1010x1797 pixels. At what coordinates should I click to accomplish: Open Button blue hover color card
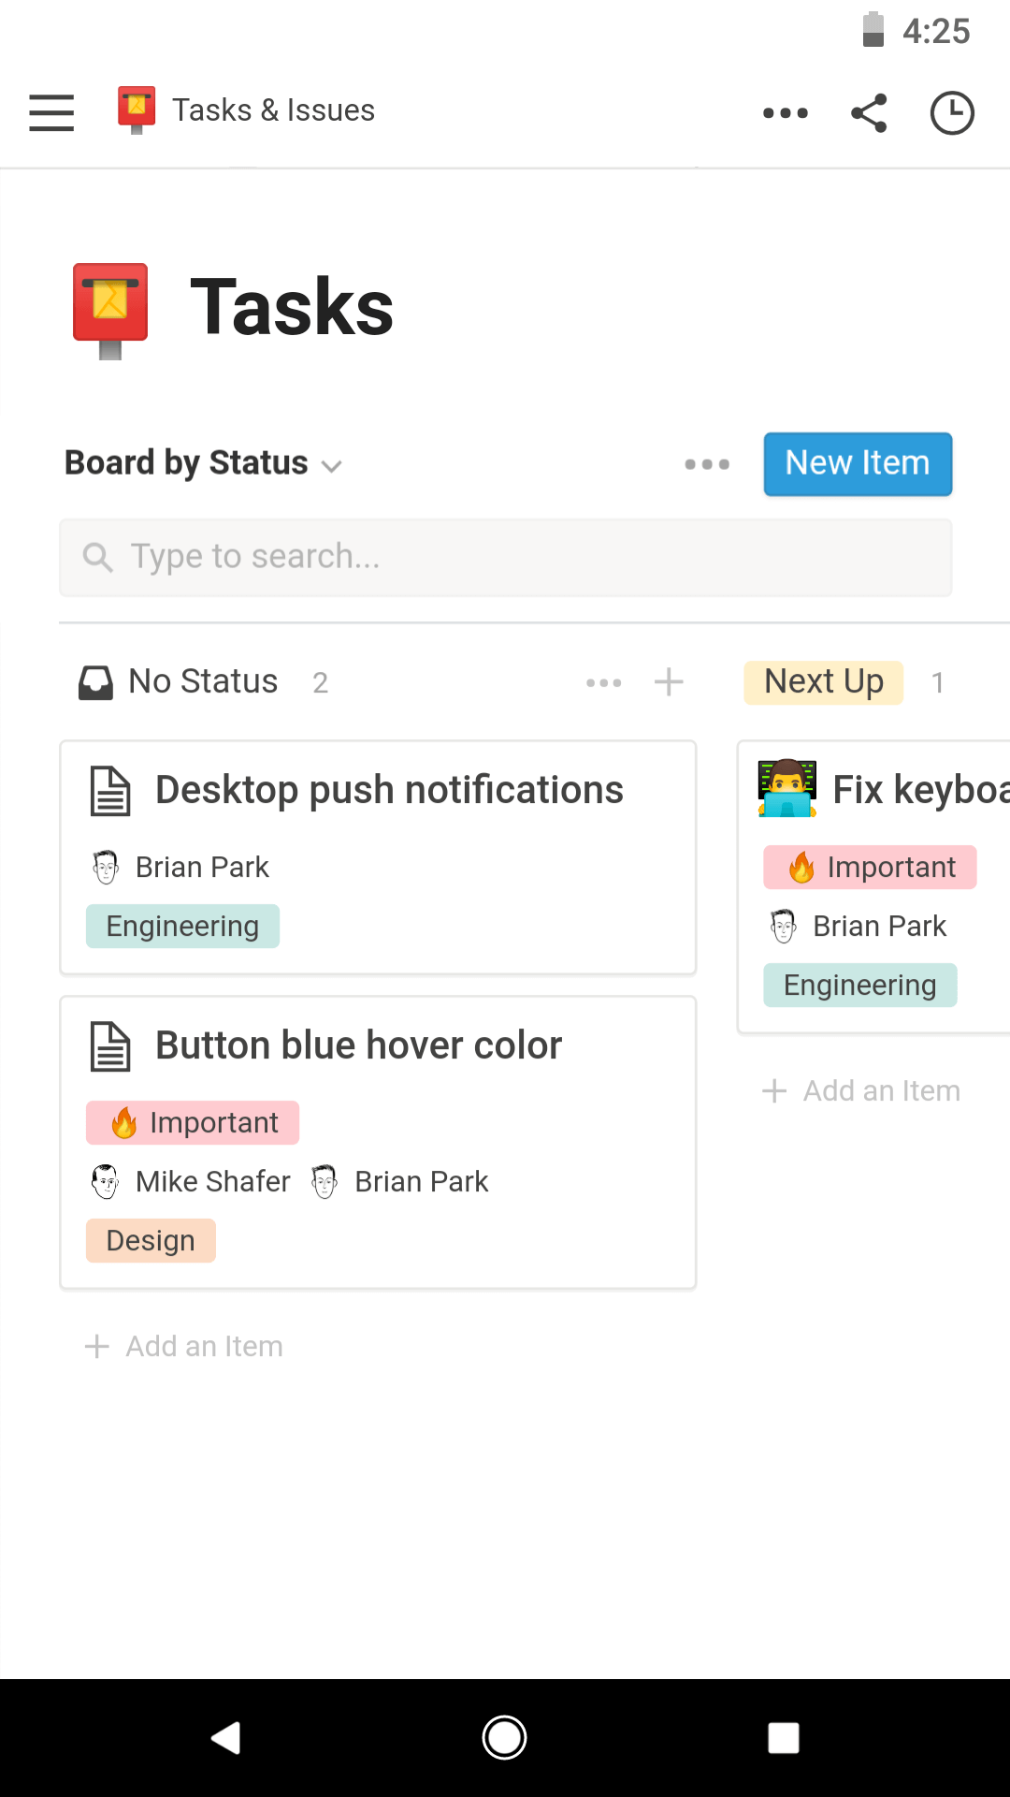point(358,1045)
